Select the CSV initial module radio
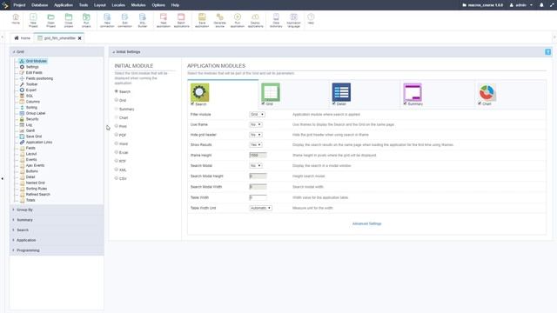This screenshot has width=557, height=313. (x=116, y=178)
